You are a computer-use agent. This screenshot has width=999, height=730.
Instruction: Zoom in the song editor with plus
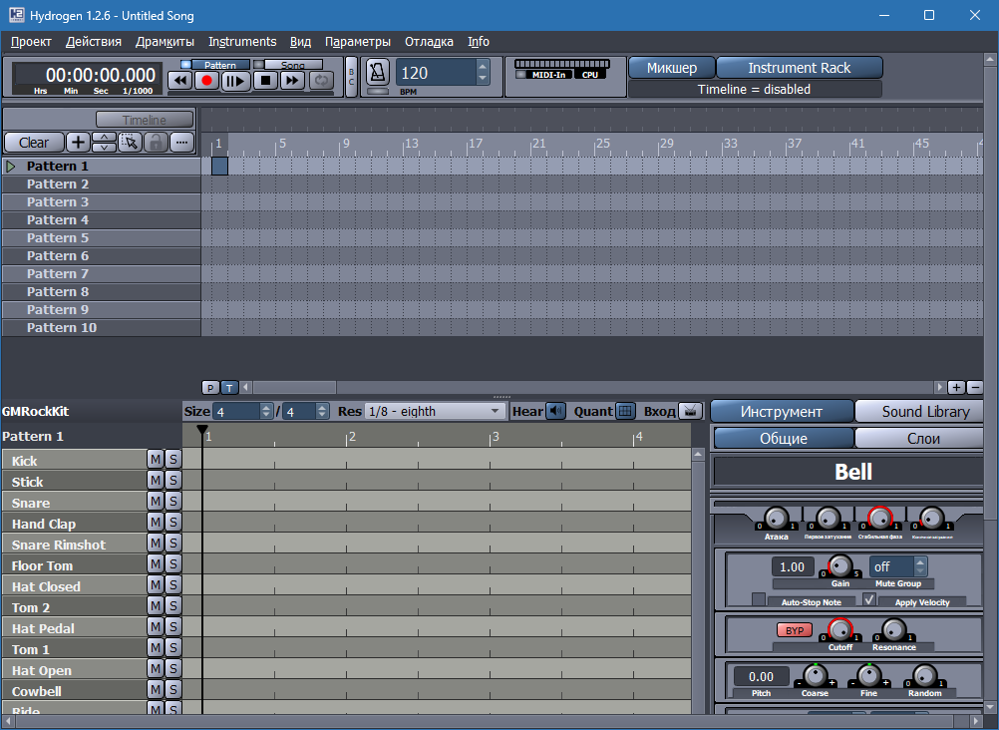point(956,387)
